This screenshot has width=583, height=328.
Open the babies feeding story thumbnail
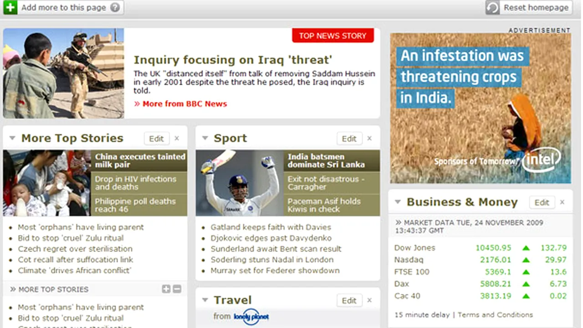(47, 183)
